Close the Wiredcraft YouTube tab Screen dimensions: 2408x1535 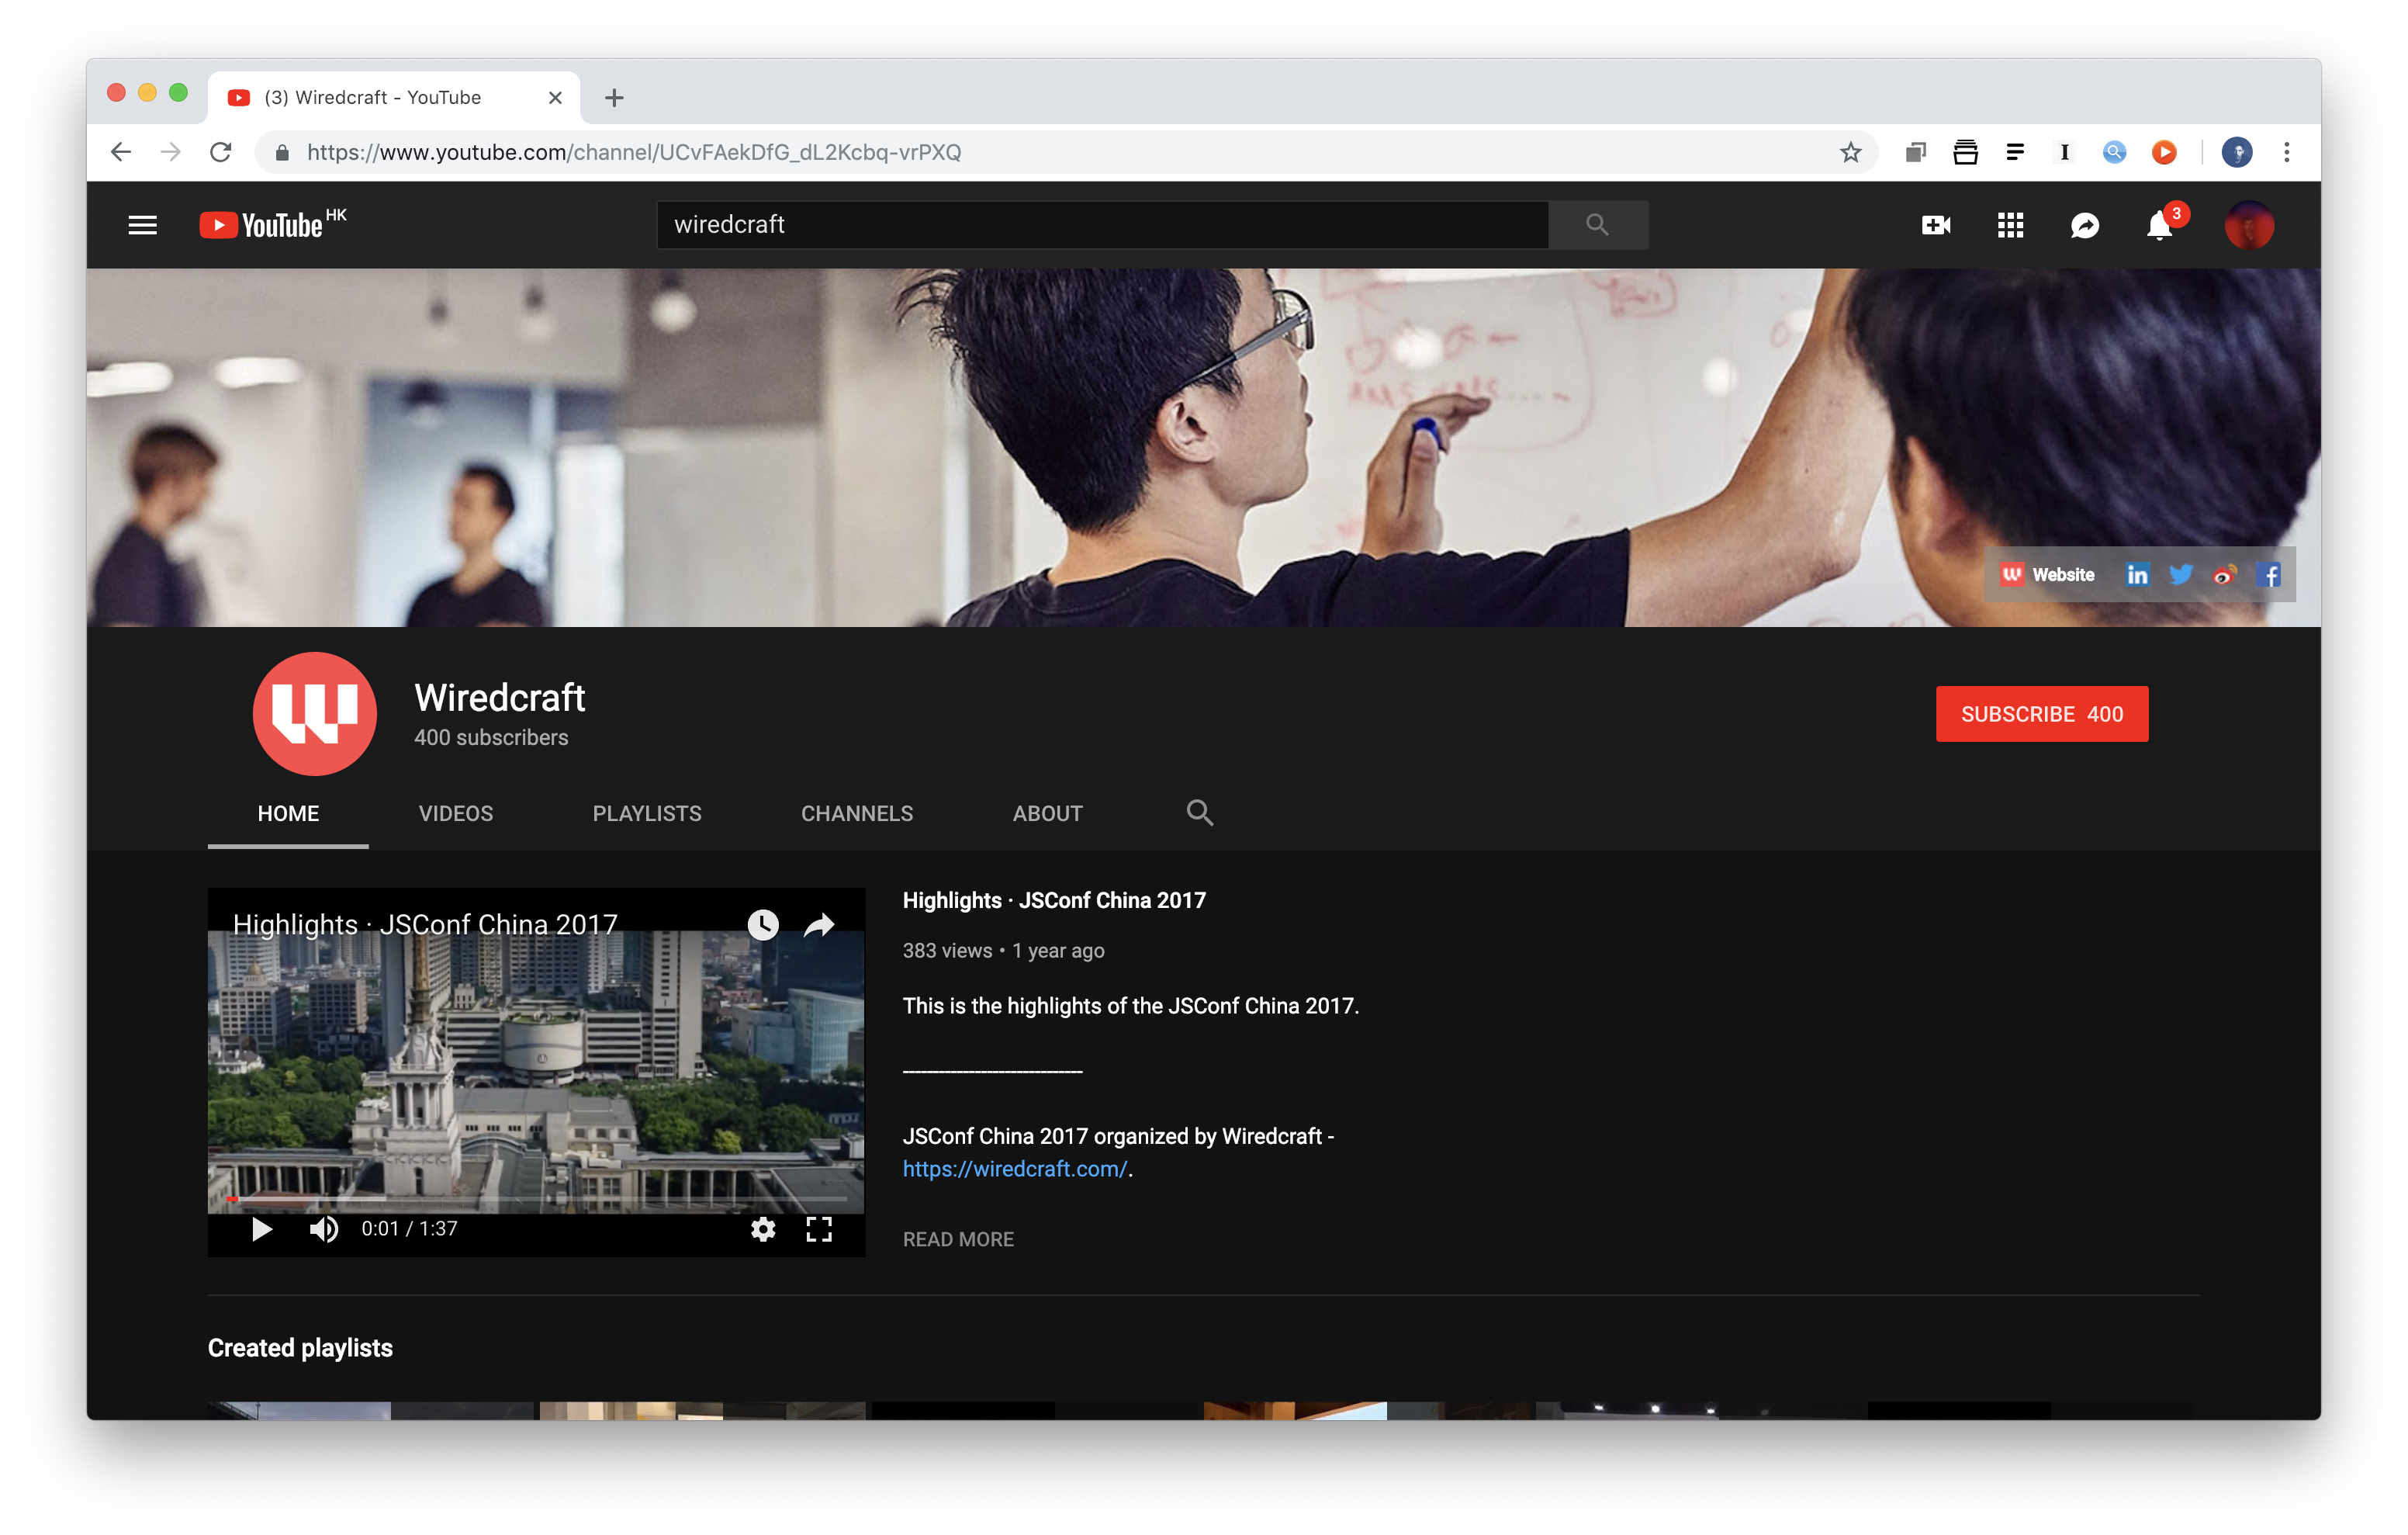point(555,97)
